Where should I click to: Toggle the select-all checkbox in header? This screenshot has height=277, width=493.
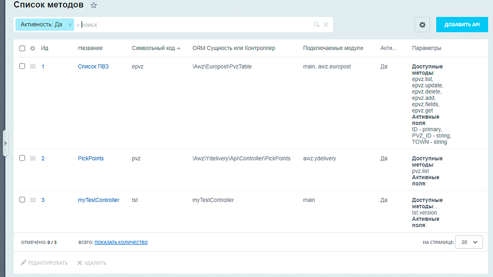click(22, 48)
